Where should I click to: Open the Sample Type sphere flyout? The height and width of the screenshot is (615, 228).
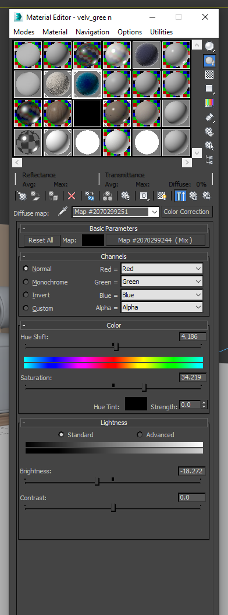pos(210,47)
